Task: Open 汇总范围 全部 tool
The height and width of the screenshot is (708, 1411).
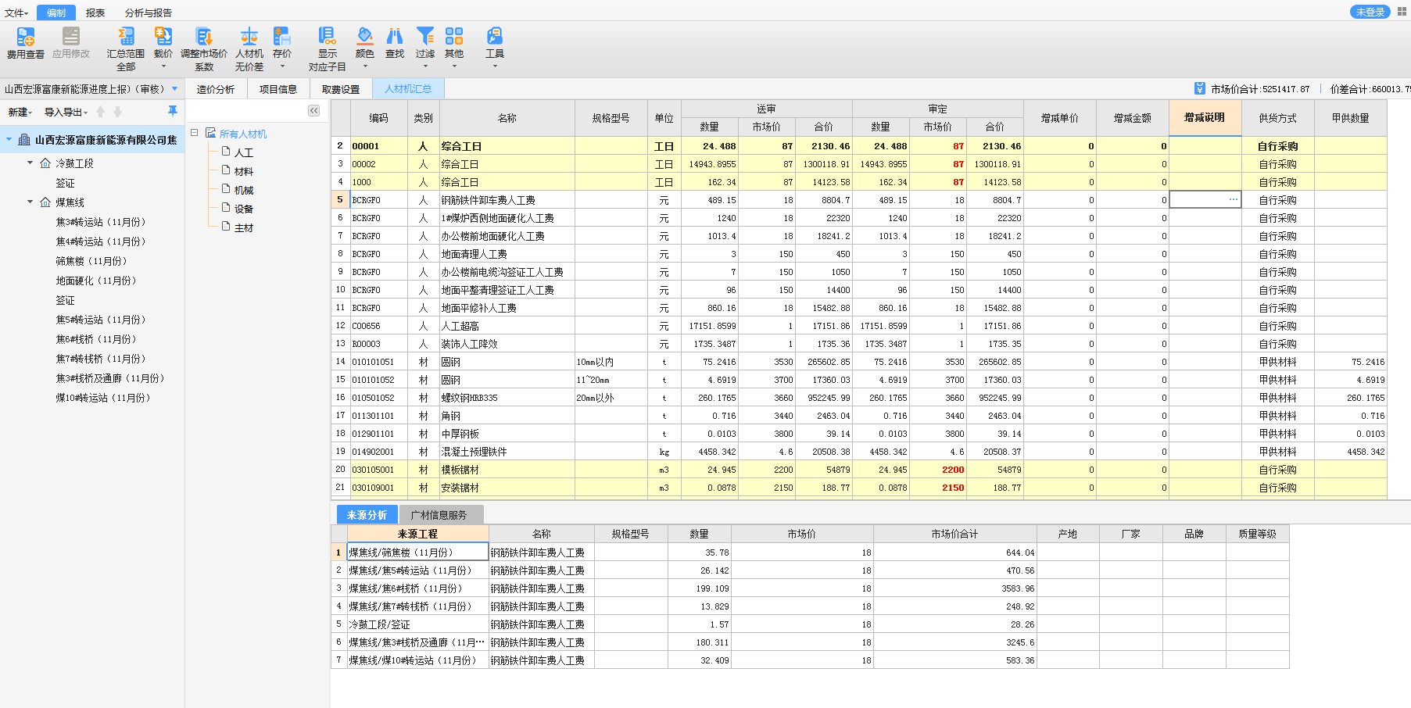Action: 126,48
